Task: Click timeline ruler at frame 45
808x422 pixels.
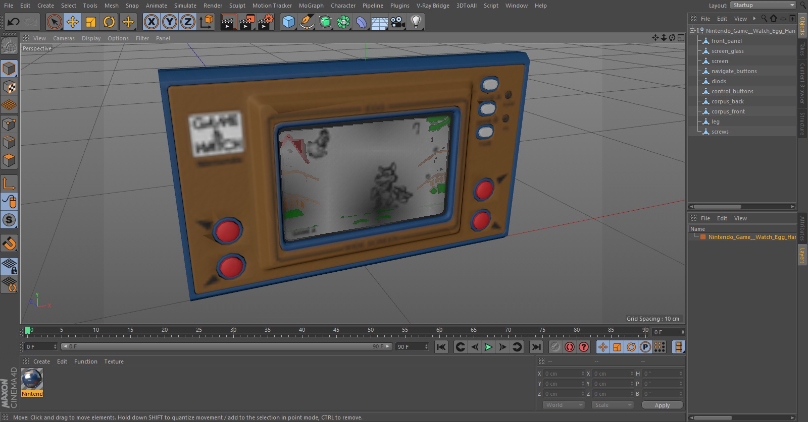Action: 336,331
